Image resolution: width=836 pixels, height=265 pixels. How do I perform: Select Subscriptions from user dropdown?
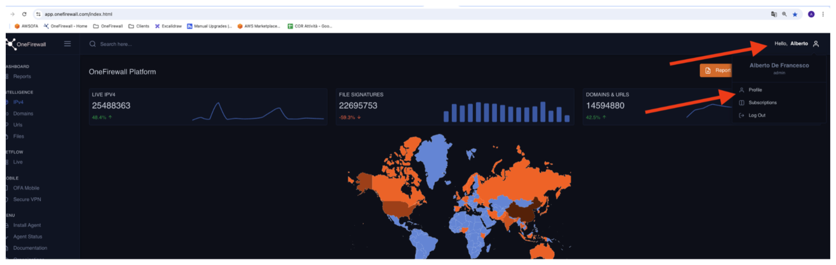click(x=763, y=103)
